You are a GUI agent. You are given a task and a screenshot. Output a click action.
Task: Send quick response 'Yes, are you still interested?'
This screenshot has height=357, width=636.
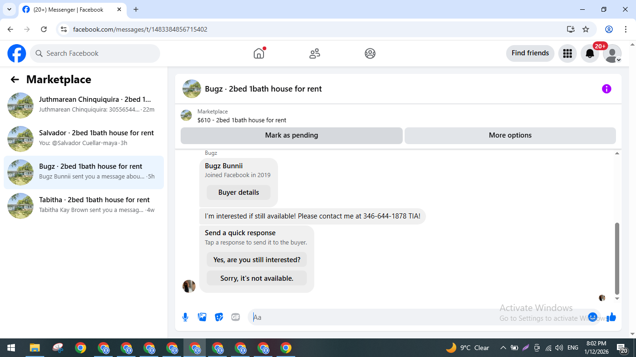point(257,260)
